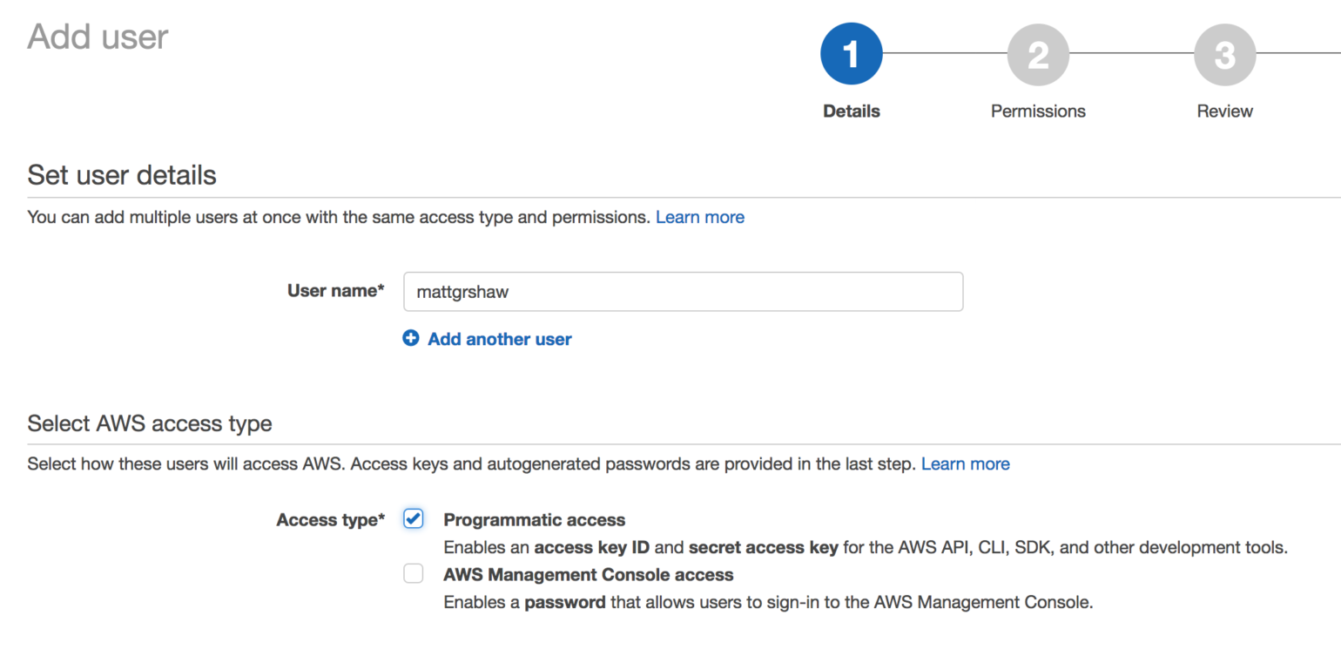Click the Review step label
The width and height of the screenshot is (1341, 663).
[1225, 111]
